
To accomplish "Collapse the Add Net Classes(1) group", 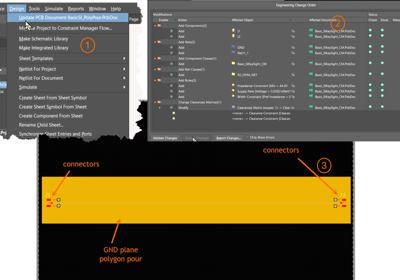I will [x=155, y=69].
